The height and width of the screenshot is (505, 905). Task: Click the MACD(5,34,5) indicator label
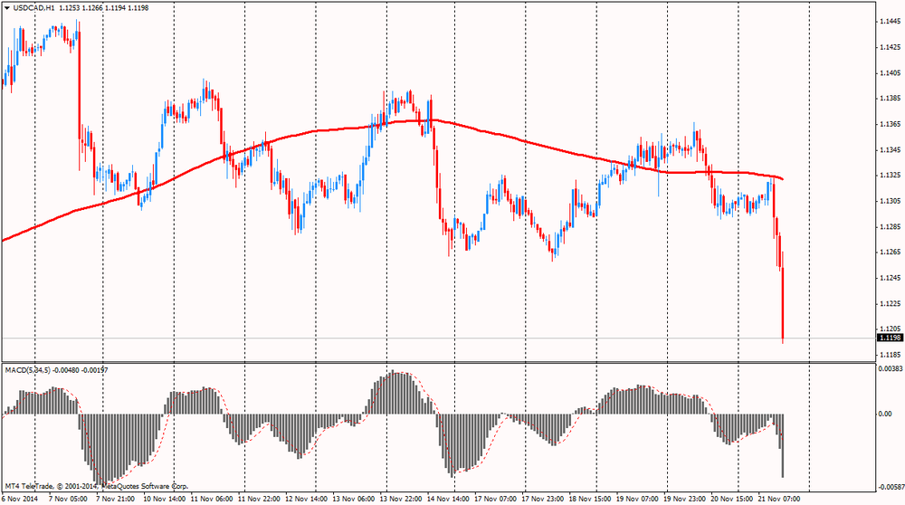coord(28,370)
